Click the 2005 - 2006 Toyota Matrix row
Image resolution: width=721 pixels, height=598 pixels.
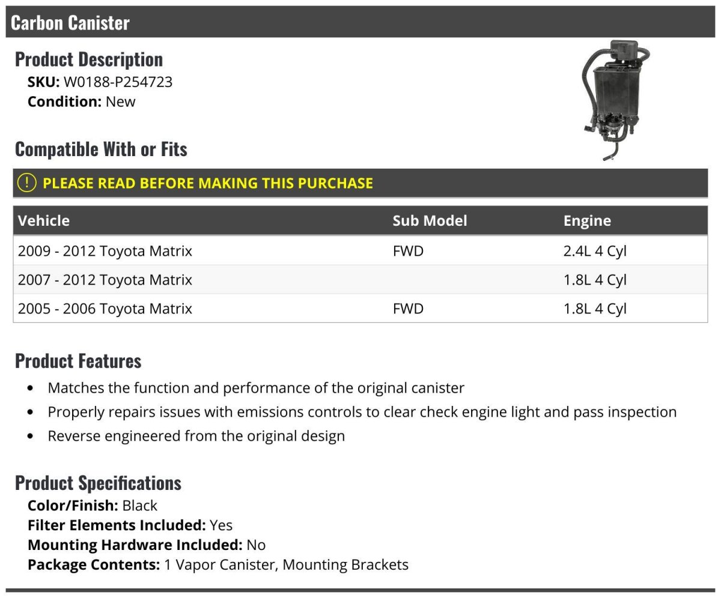105,308
